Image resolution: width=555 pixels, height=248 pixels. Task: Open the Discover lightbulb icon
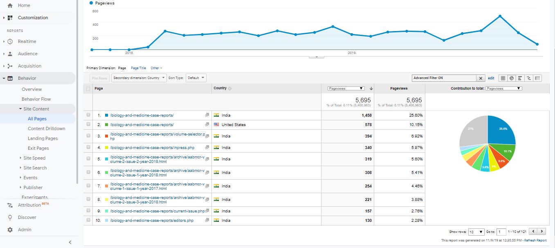(x=10, y=217)
